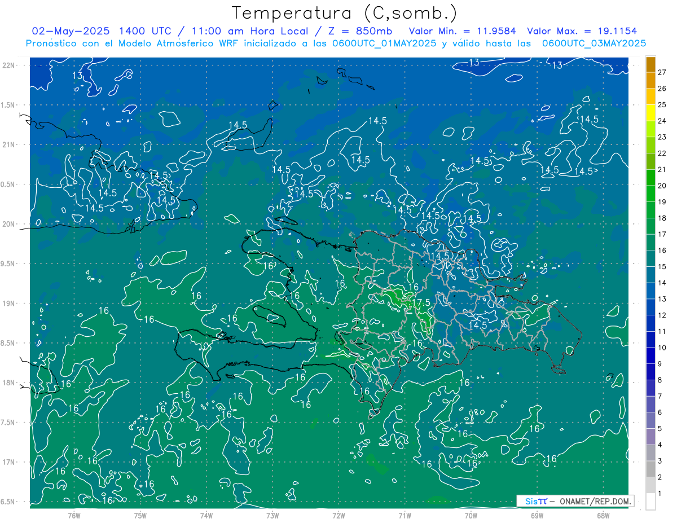Screen dimensions: 677x523
Task: Click the Valor Max. = 19.1154 readout
Action: pyautogui.click(x=582, y=31)
